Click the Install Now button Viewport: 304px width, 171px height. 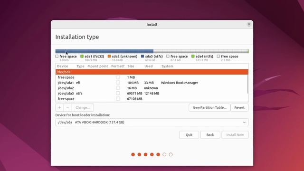point(235,135)
